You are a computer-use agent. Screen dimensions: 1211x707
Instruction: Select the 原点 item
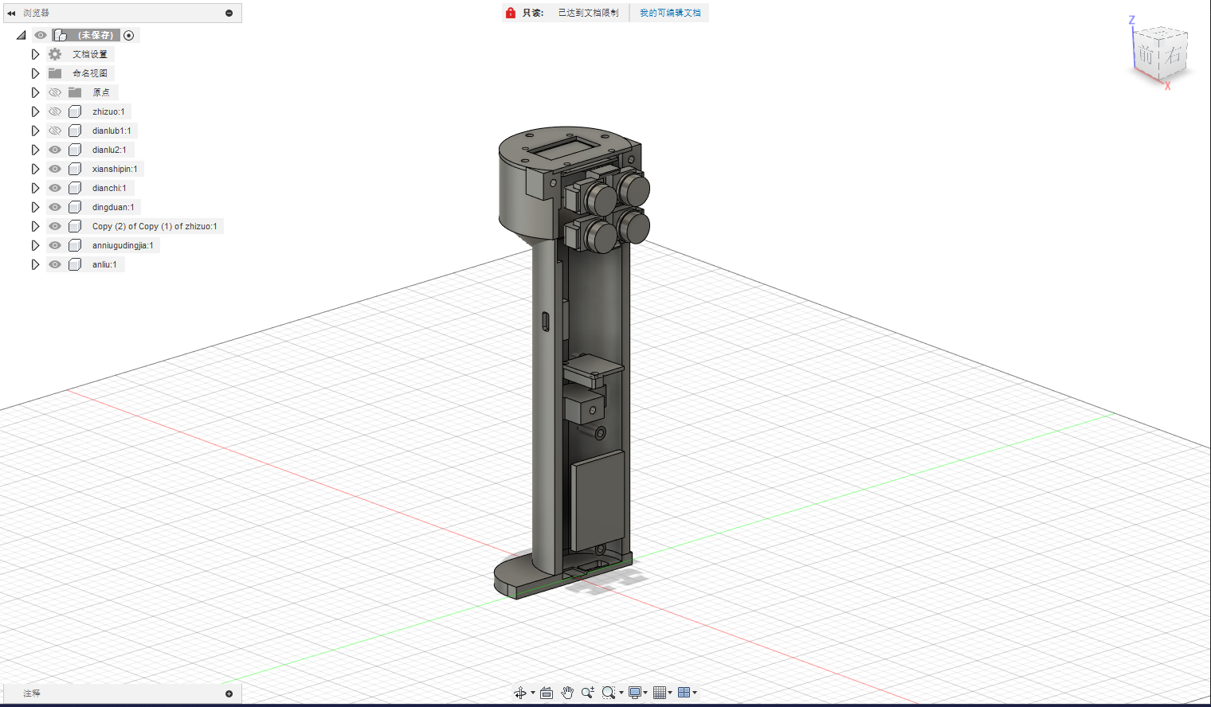pyautogui.click(x=101, y=92)
